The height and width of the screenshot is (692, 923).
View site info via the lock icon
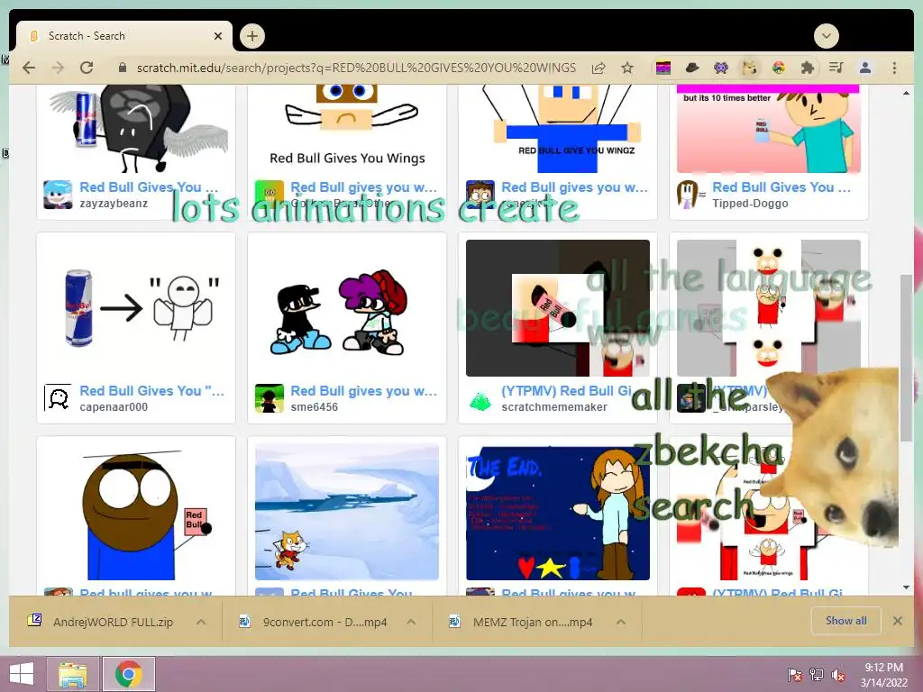click(x=122, y=68)
